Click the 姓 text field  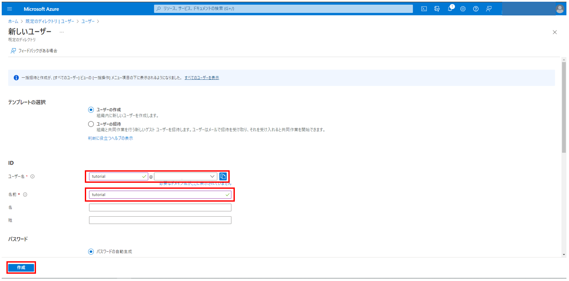click(x=160, y=220)
